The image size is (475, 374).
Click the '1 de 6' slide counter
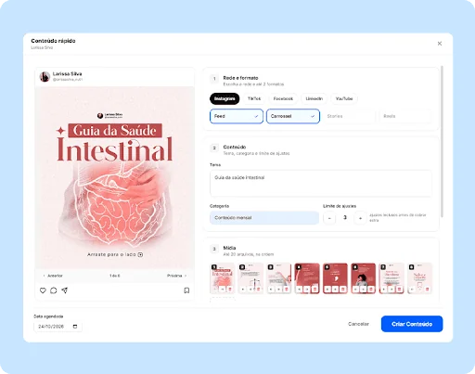[115, 276]
